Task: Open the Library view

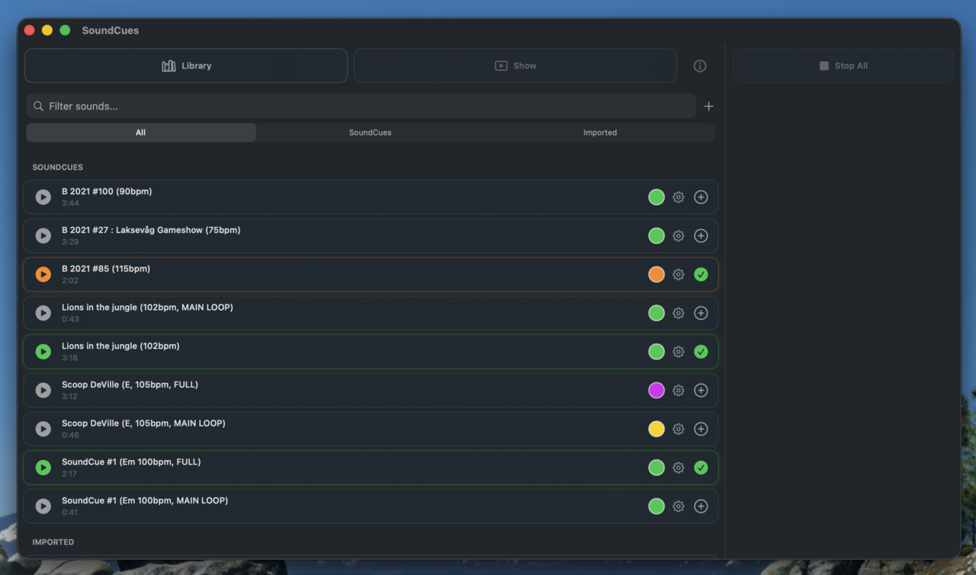Action: pos(186,65)
